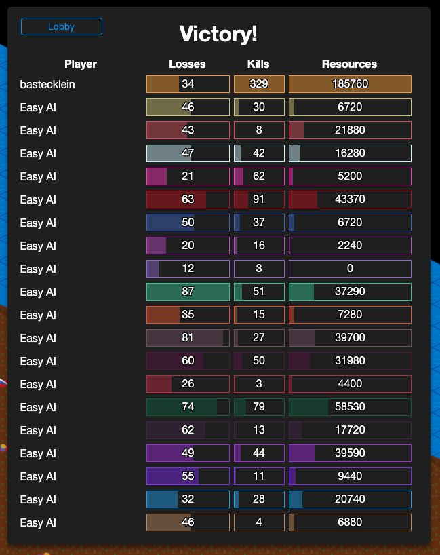Click the resources bar showing 6880

[x=350, y=522]
